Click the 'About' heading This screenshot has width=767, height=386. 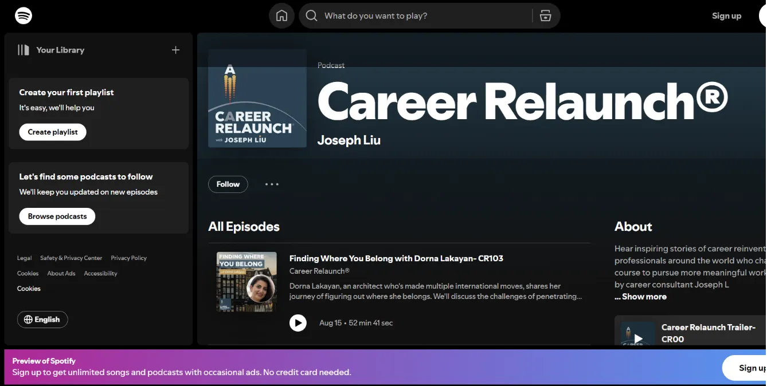pyautogui.click(x=633, y=227)
